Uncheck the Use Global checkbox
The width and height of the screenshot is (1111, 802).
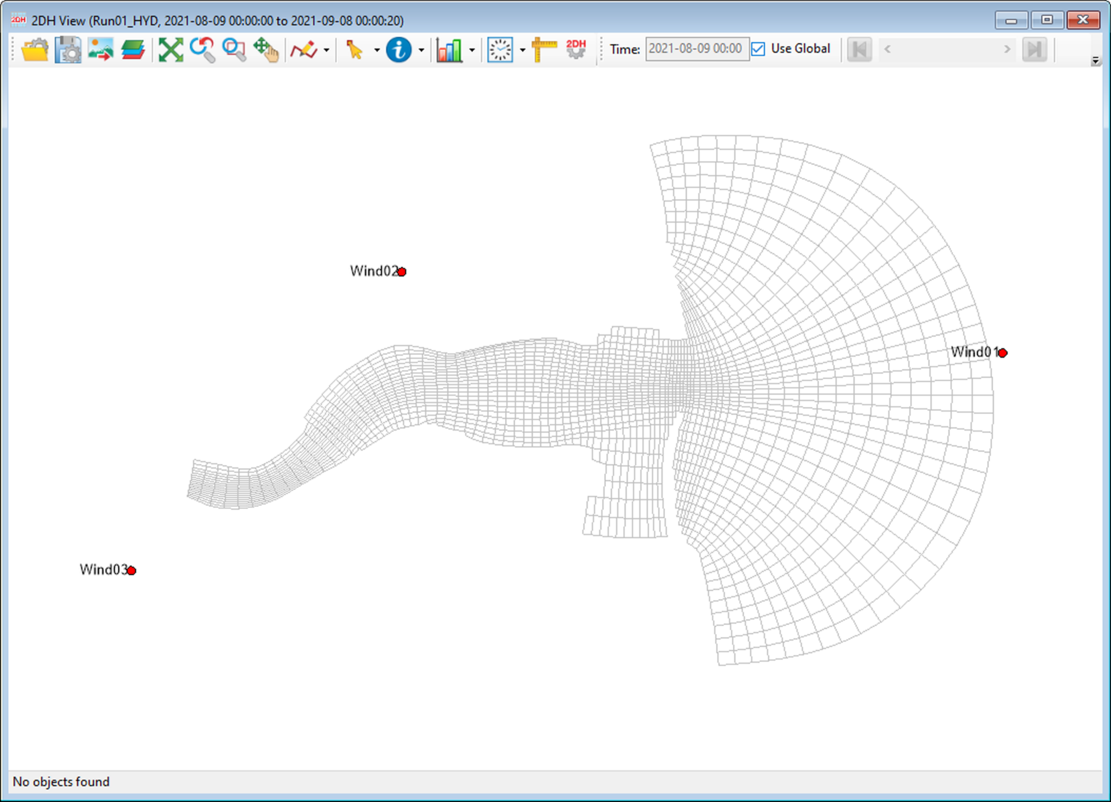[759, 49]
